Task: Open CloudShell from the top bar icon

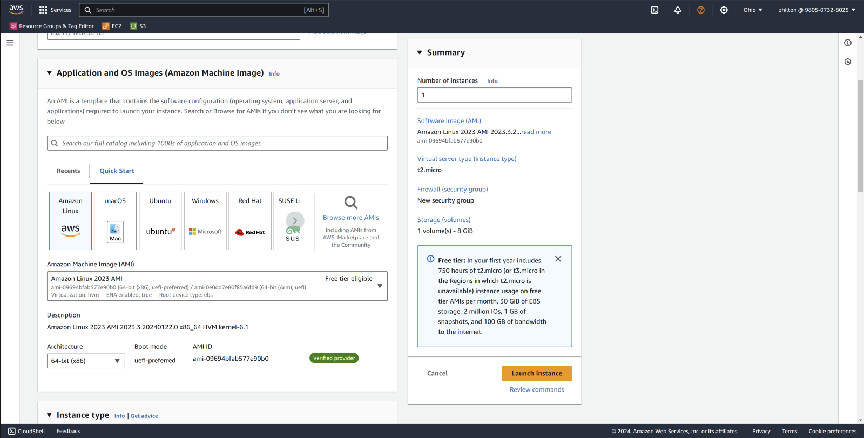Action: tap(654, 10)
